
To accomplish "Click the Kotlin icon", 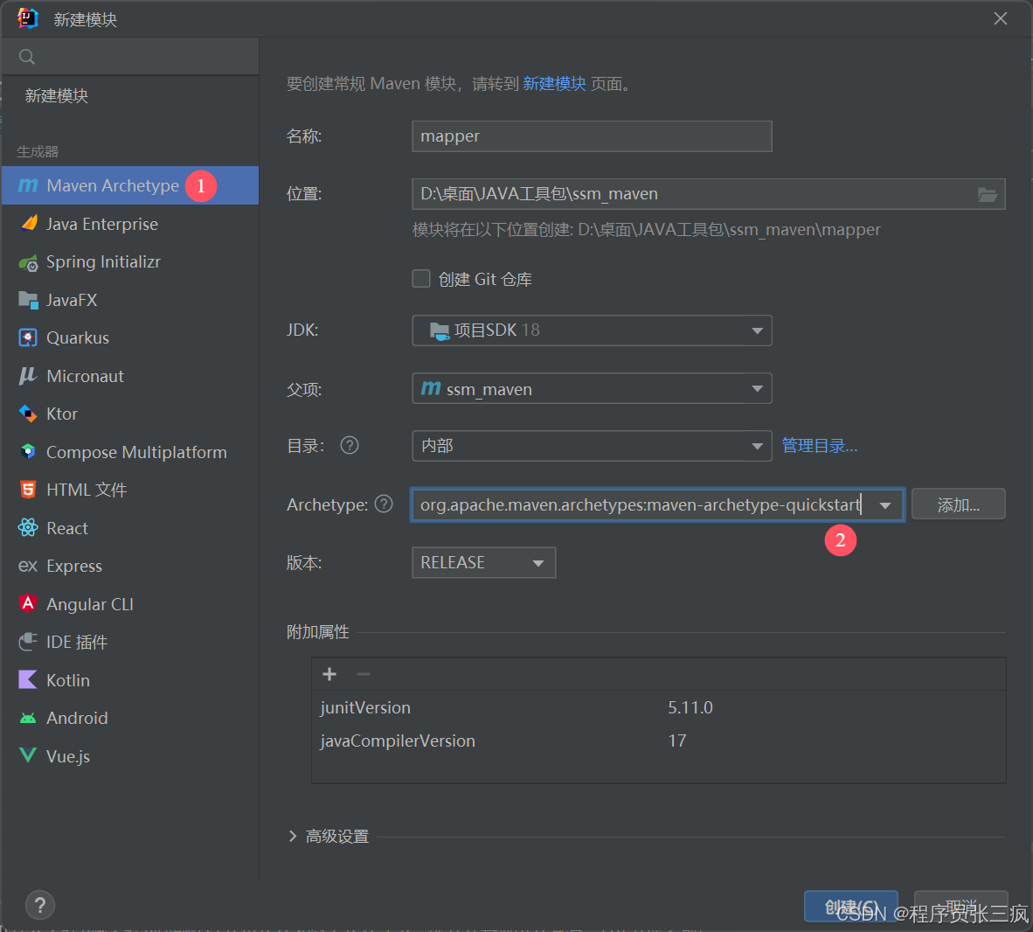I will [x=28, y=679].
